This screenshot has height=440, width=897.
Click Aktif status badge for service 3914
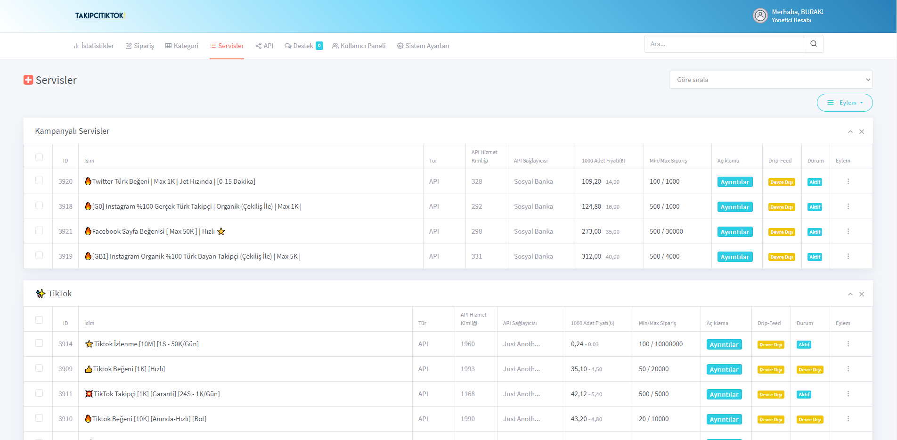[804, 344]
